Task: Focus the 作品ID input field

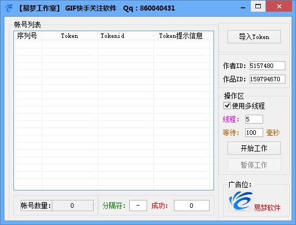Action: (x=268, y=79)
